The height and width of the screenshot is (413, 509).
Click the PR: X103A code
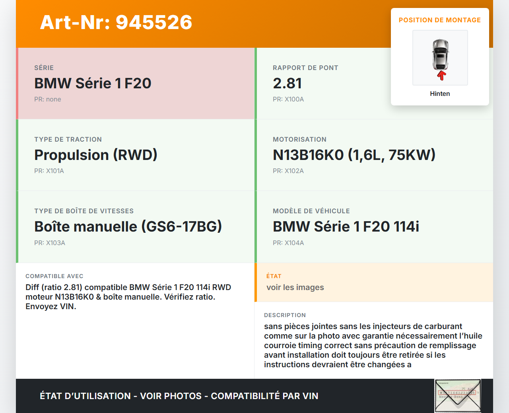tap(50, 243)
